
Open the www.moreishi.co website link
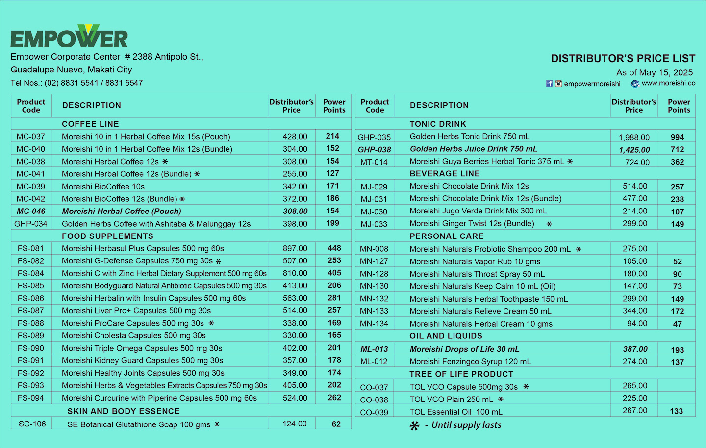point(668,83)
